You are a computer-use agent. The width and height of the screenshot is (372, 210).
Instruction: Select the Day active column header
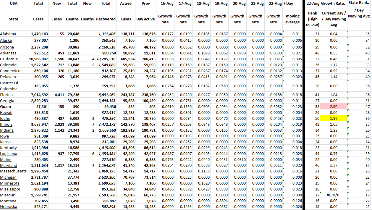[145, 19]
